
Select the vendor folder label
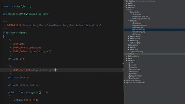point(133,60)
